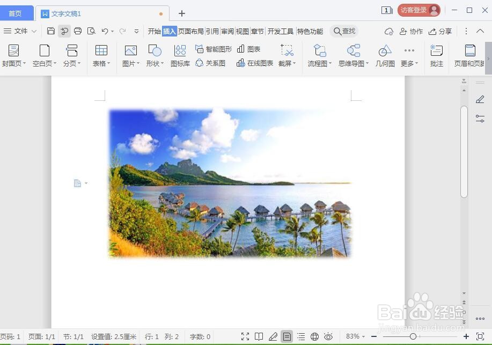Click the zoom out minus button
Screen dimensions: 492x345
374,336
